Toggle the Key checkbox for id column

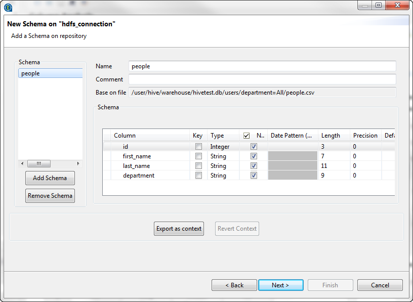click(x=198, y=147)
